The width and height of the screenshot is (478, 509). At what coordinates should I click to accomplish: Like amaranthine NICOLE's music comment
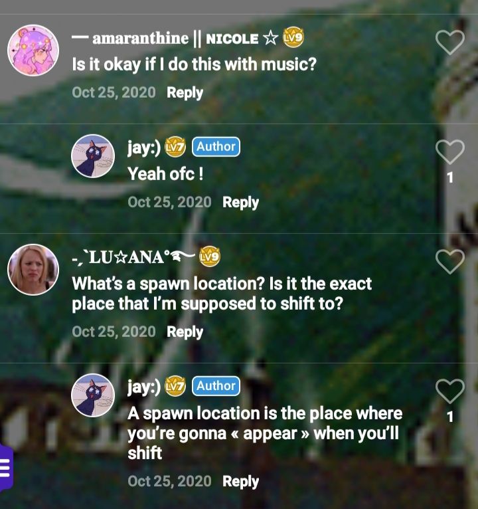click(450, 43)
